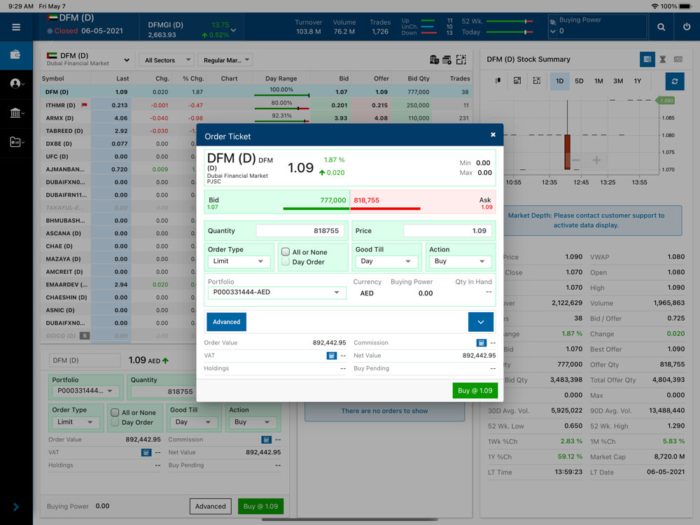Screen dimensions: 700x525
Task: Sort watchlist by % Chg. column
Action: [x=193, y=78]
